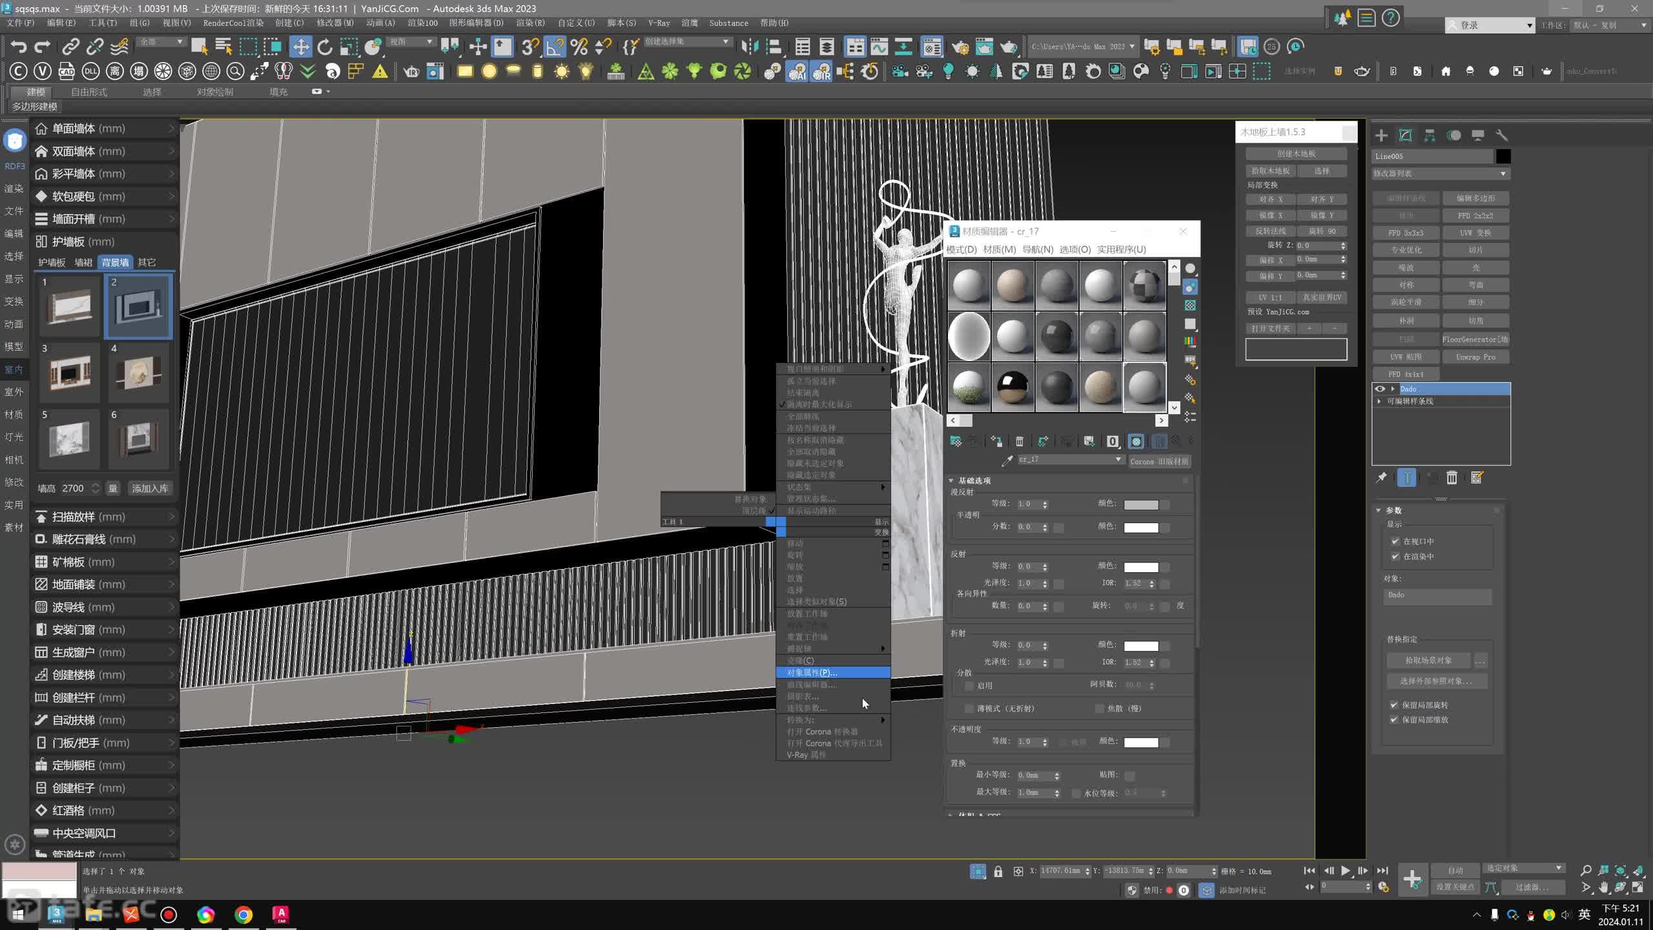Open File Explorer from the taskbar

(94, 914)
